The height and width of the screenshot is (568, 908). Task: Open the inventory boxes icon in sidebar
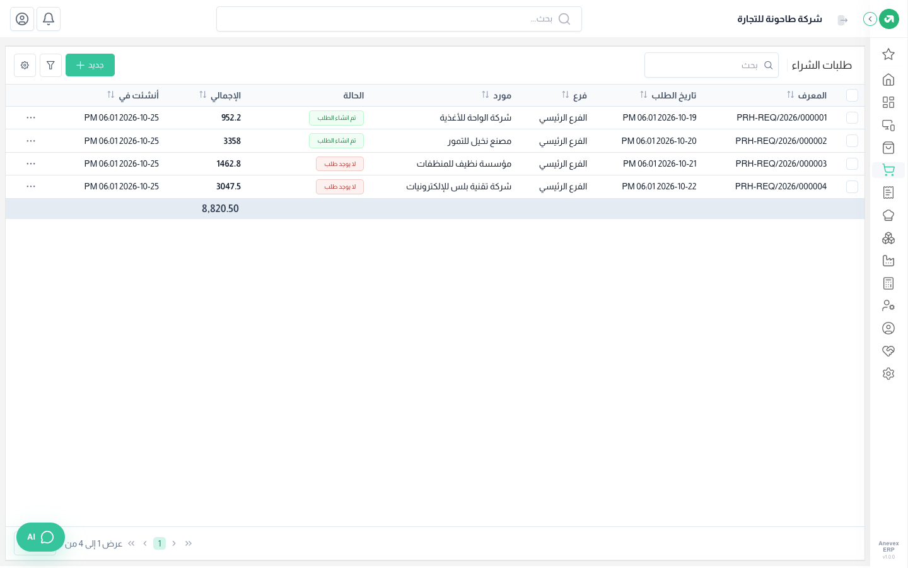point(888,238)
